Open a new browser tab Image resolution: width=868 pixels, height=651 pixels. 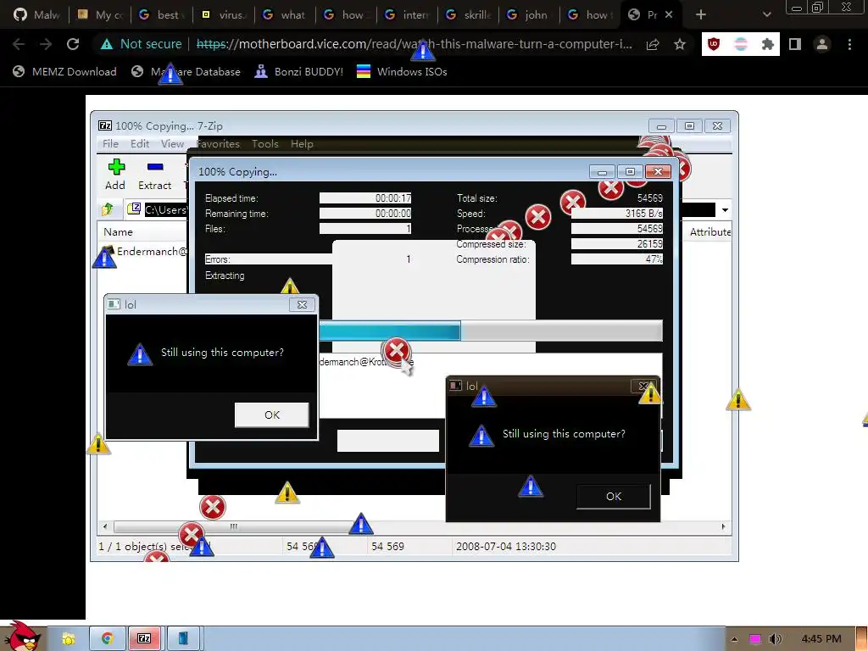point(701,14)
